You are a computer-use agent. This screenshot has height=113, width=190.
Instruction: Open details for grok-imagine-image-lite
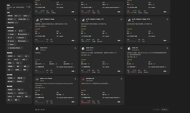(x=165, y=41)
